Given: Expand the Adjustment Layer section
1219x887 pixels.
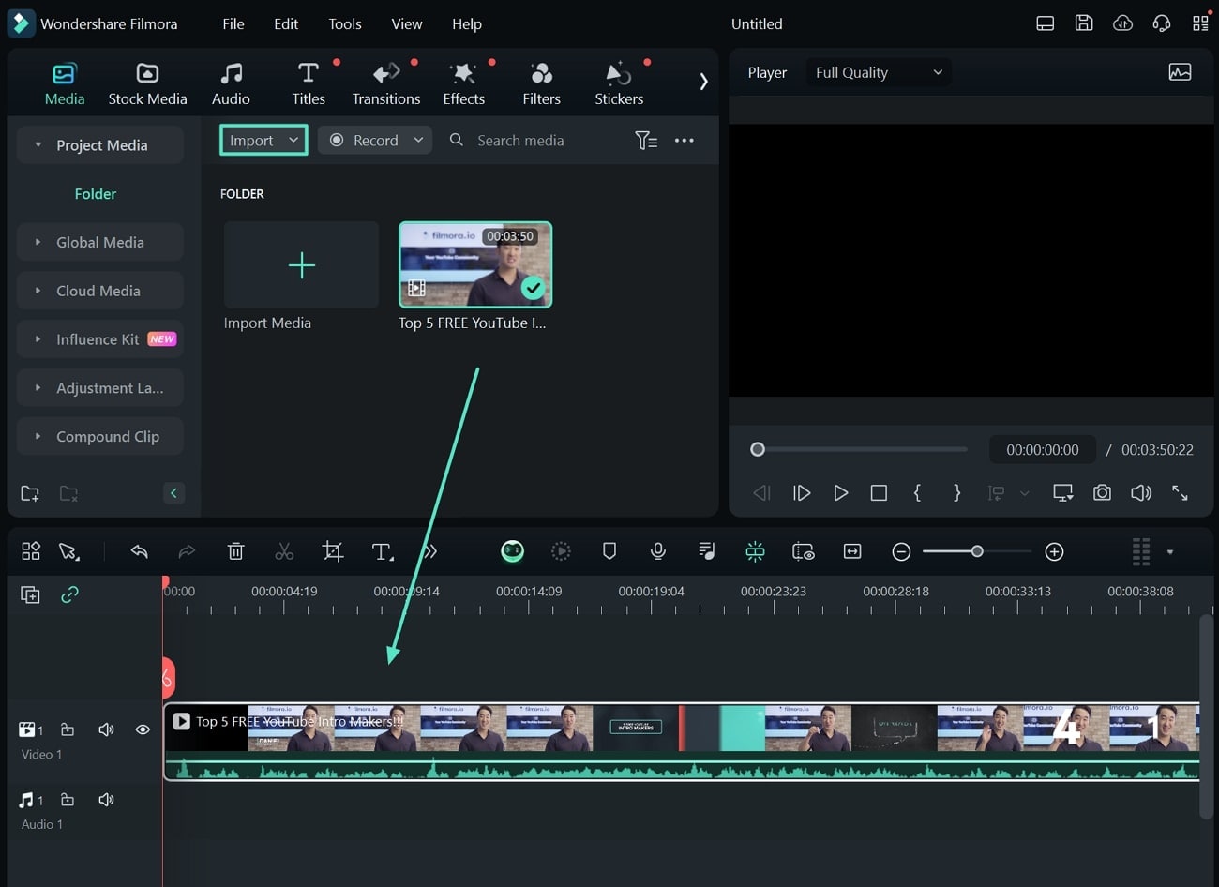Looking at the screenshot, I should 38,388.
